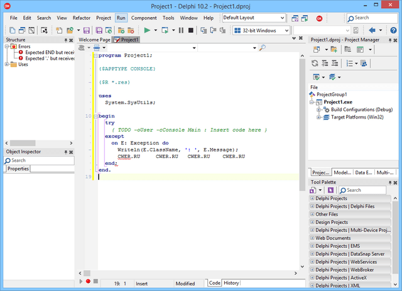Switch to the History tab
The image size is (402, 291).
click(x=231, y=283)
